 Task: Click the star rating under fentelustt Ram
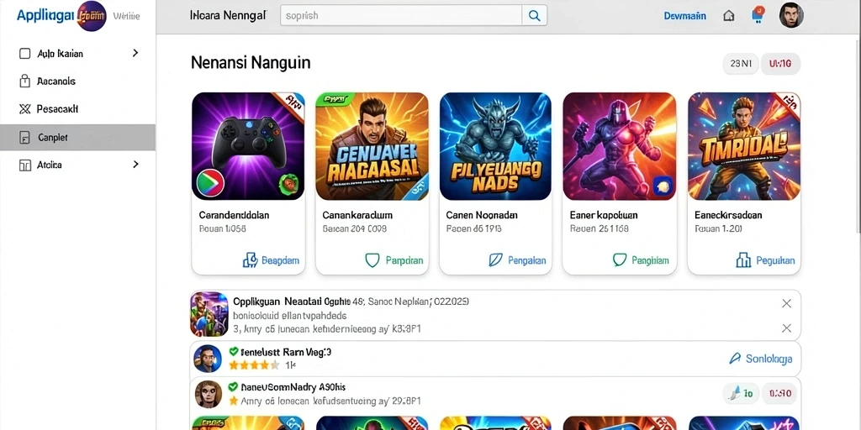(254, 364)
